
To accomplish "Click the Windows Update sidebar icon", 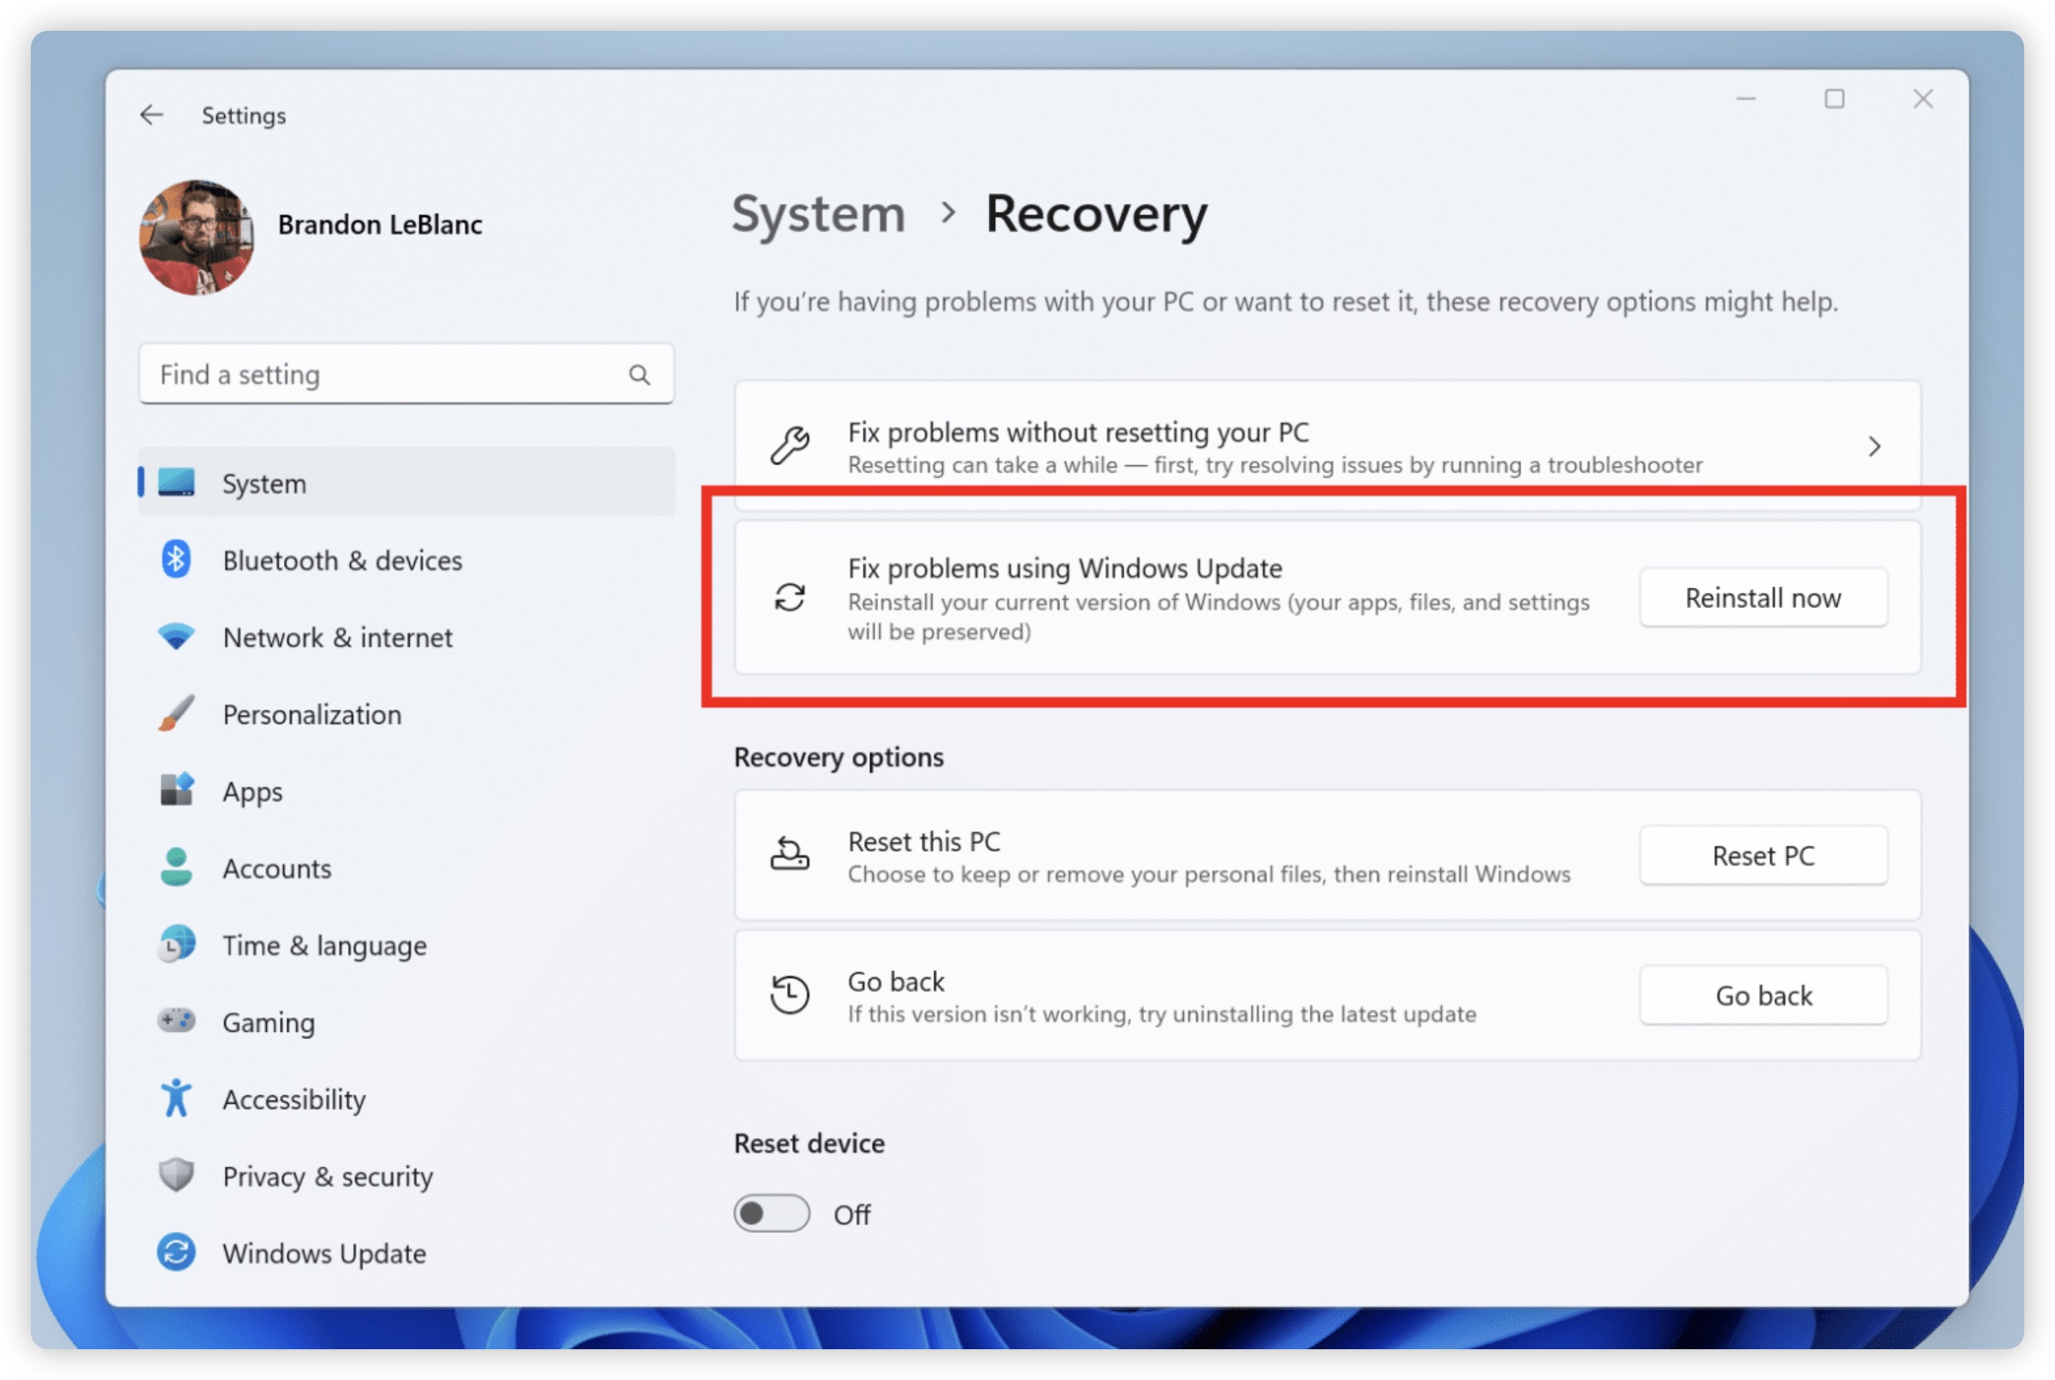I will pos(176,1253).
